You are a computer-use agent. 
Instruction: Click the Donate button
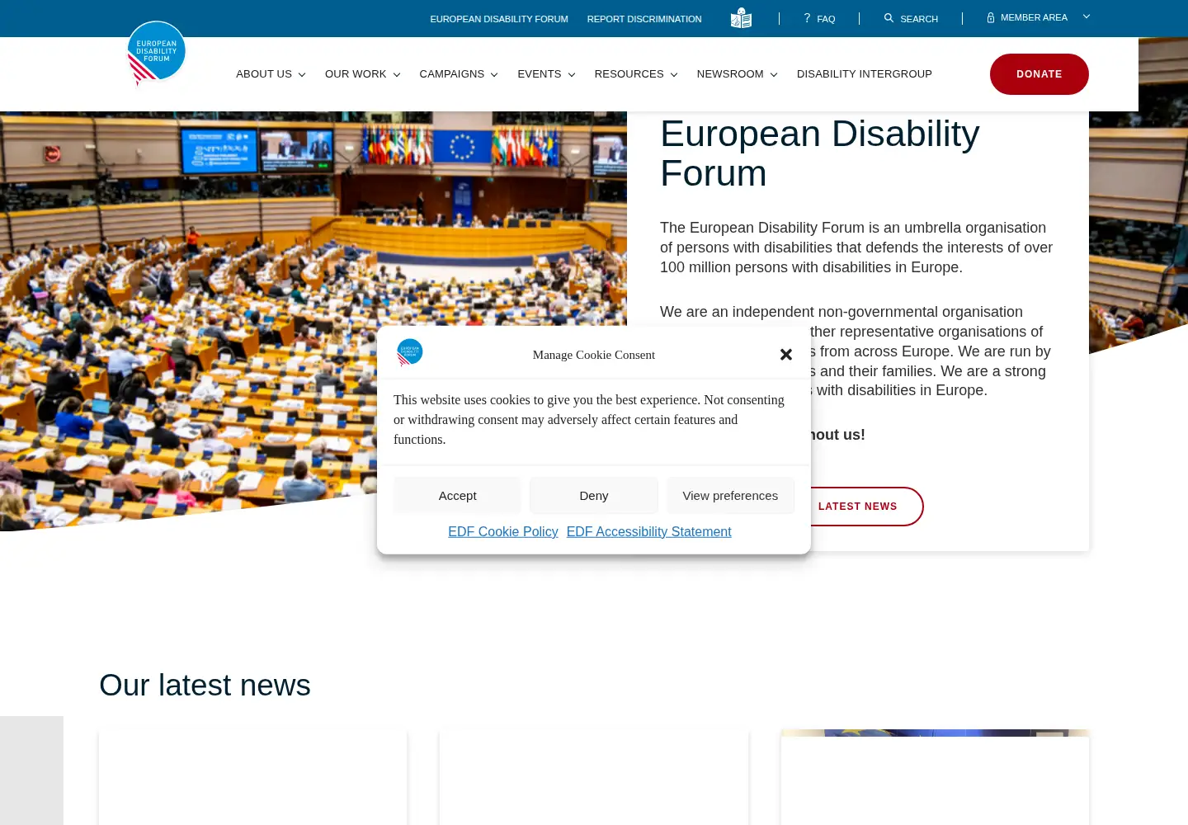pos(1039,74)
